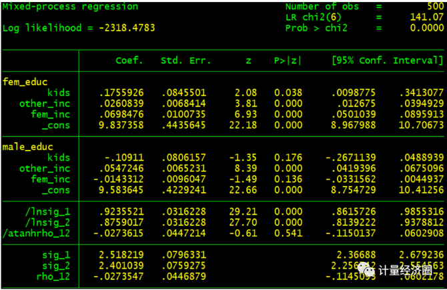Select the 'Mixed-process regression' title text

[70, 6]
